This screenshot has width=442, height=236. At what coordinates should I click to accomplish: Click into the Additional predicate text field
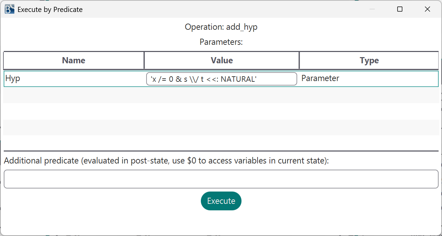(221, 179)
